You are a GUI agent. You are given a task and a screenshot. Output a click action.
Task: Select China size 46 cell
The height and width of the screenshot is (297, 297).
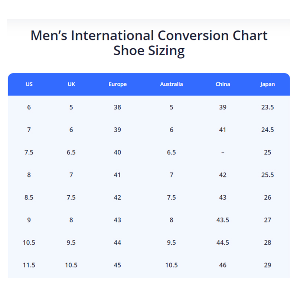click(x=223, y=265)
